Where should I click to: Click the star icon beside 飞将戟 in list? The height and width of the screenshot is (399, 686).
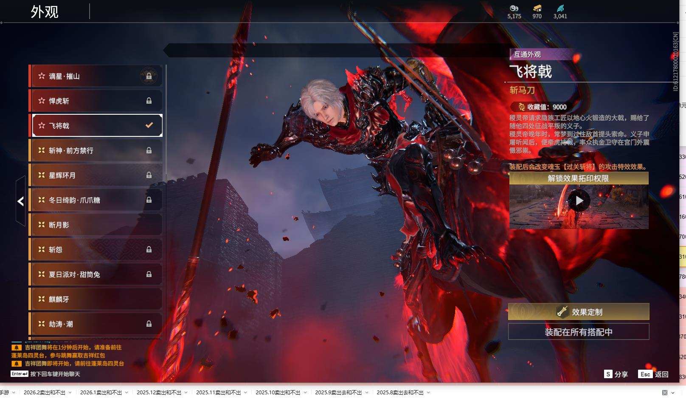pyautogui.click(x=42, y=125)
